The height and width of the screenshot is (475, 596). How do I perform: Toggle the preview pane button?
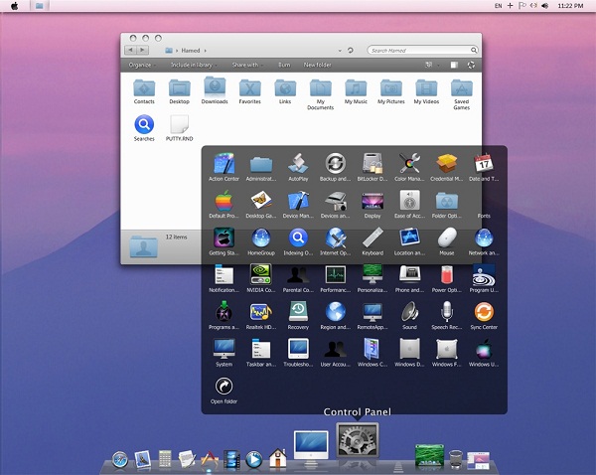tap(454, 65)
